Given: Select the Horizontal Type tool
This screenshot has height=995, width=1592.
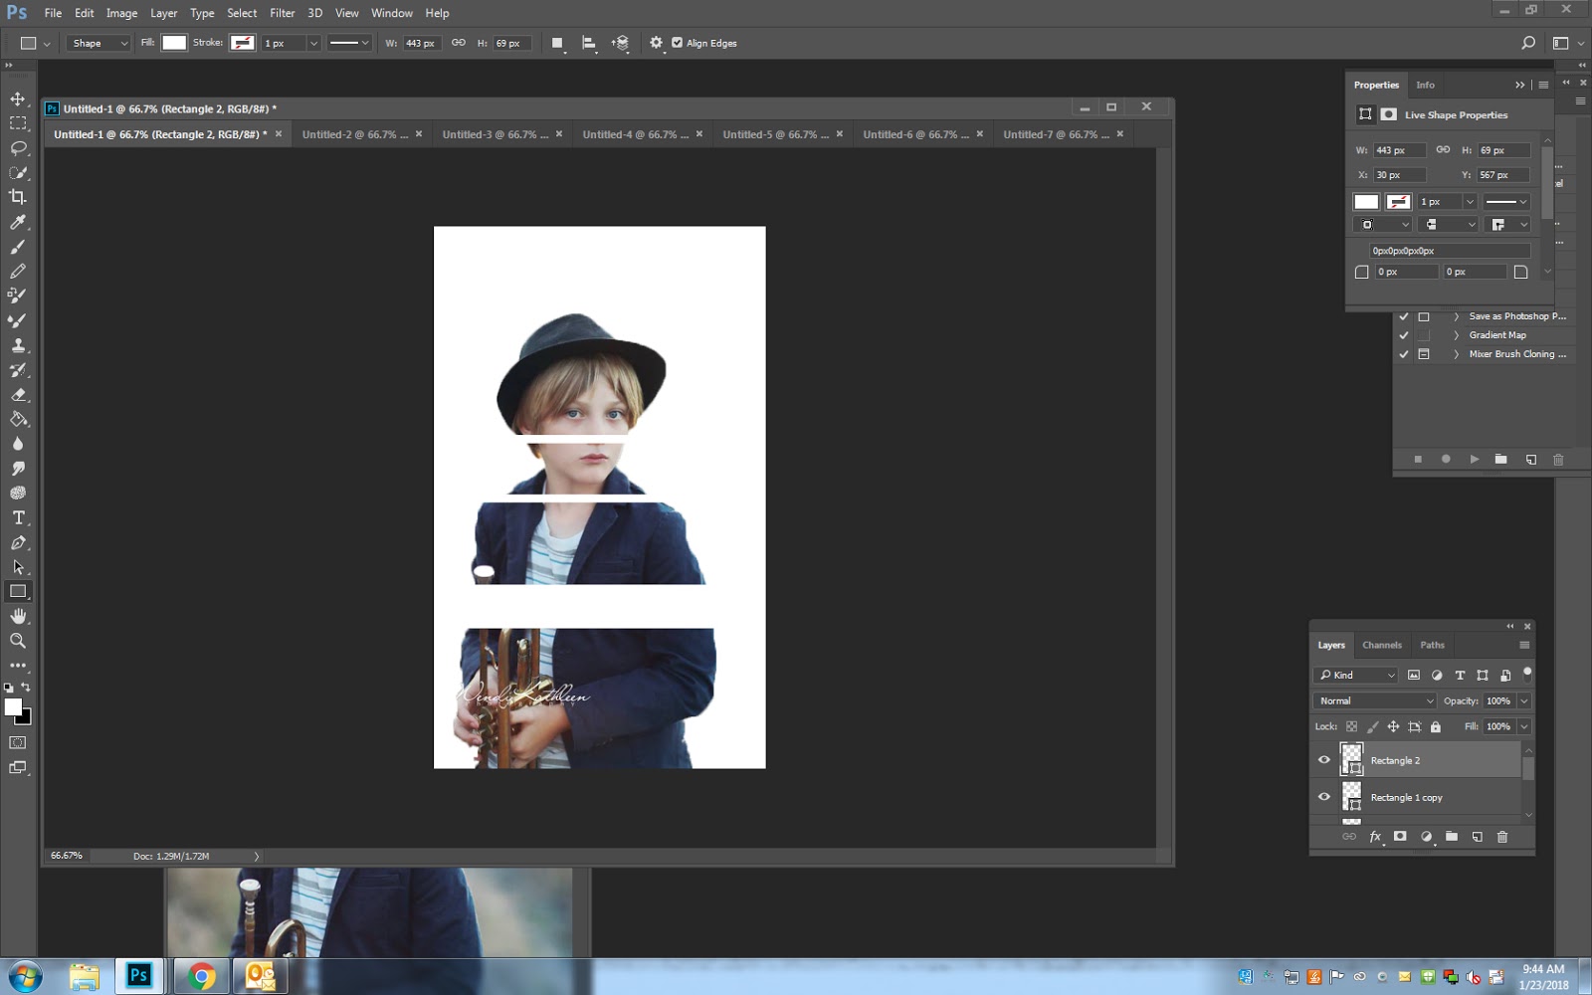Looking at the screenshot, I should click(x=16, y=517).
